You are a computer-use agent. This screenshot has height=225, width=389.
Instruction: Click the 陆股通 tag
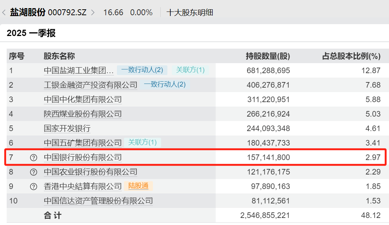[138, 186]
